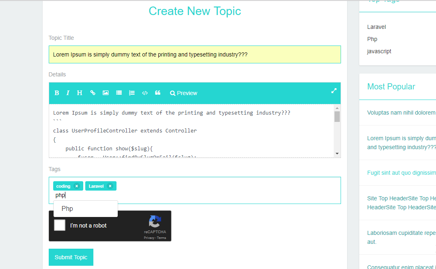Insert a blockquote with quote icon
Screen dimensions: 436x269
pyautogui.click(x=158, y=93)
